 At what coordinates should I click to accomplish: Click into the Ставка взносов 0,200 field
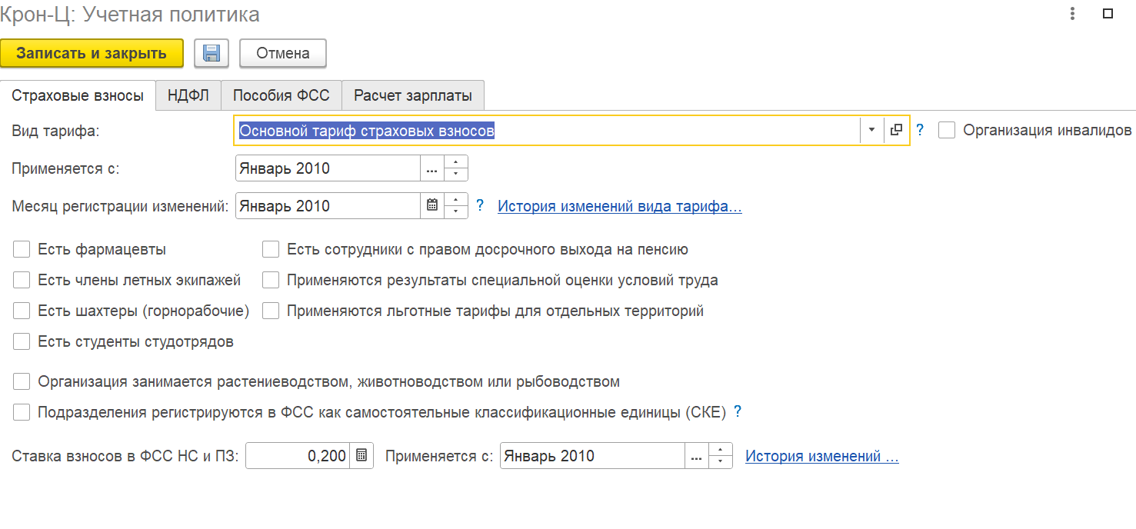(x=298, y=456)
